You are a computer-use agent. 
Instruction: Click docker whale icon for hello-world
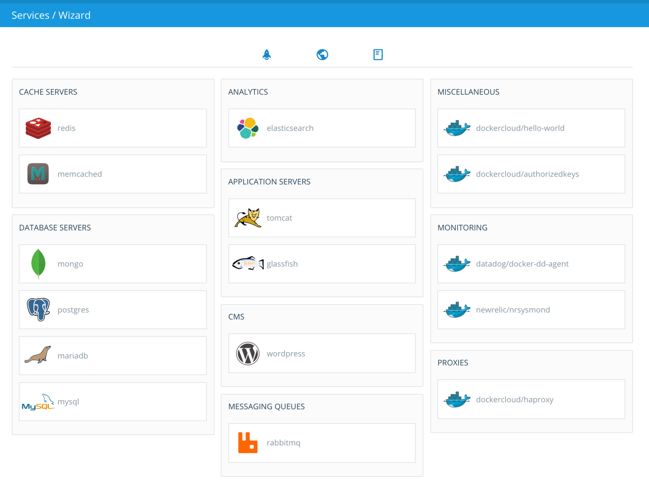coord(457,128)
